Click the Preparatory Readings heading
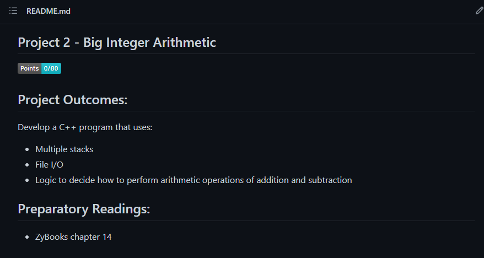This screenshot has height=258, width=484. tap(84, 209)
